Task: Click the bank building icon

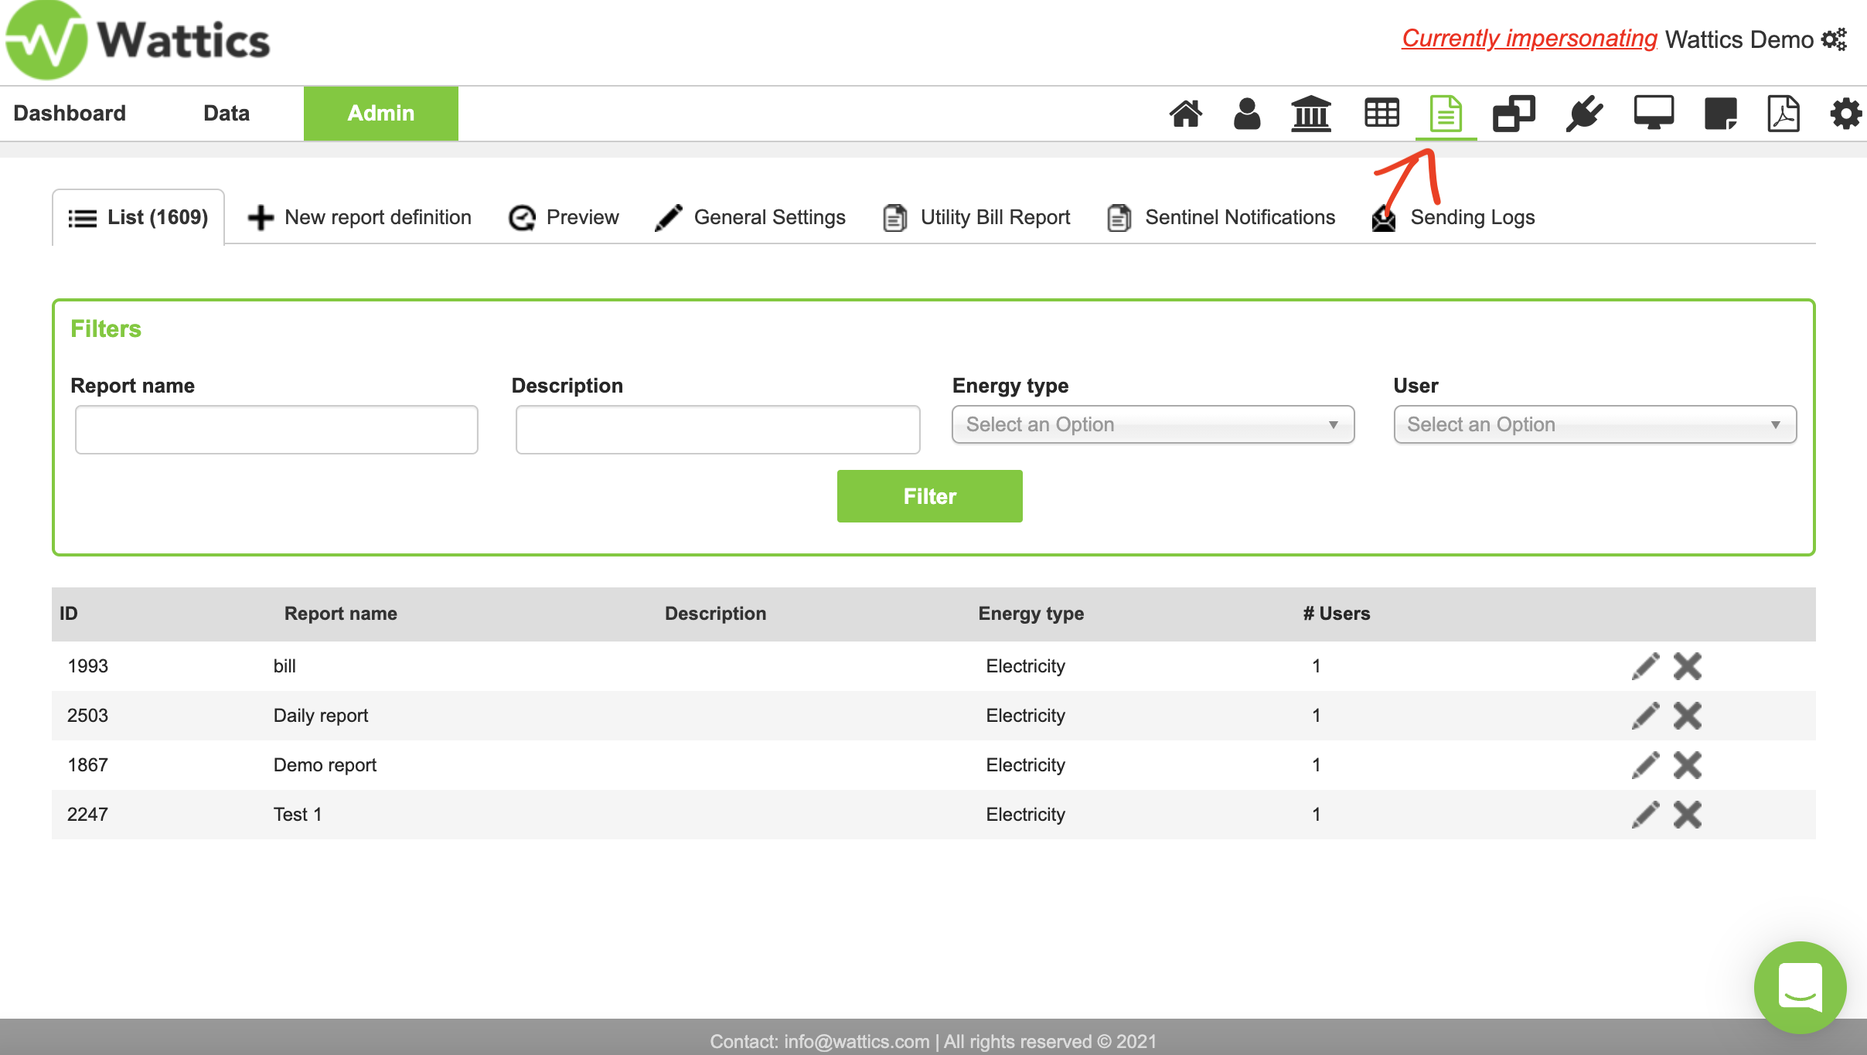Action: tap(1311, 114)
